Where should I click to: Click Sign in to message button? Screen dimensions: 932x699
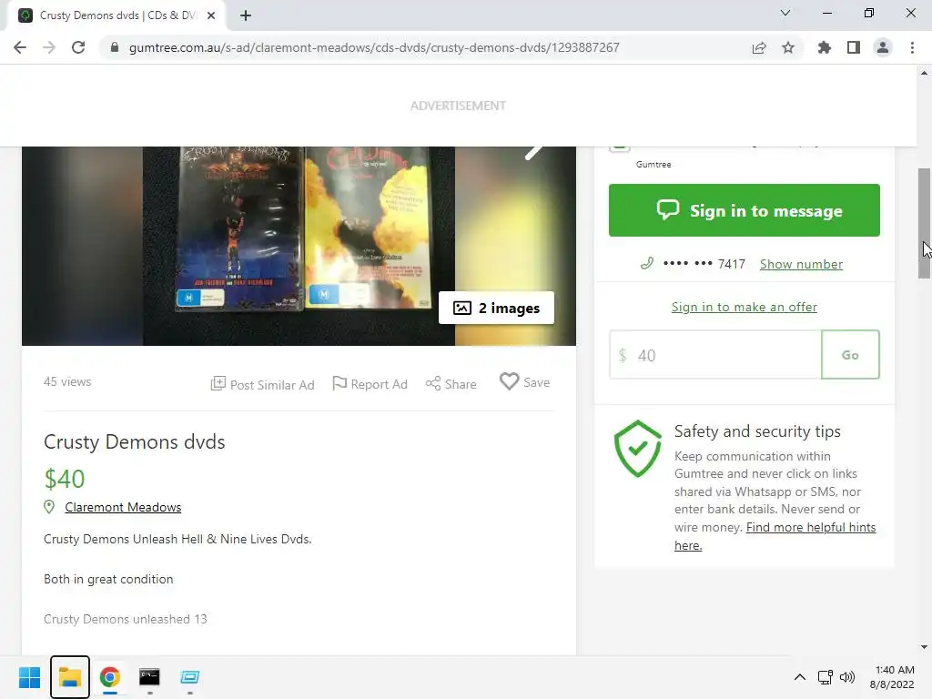point(745,210)
